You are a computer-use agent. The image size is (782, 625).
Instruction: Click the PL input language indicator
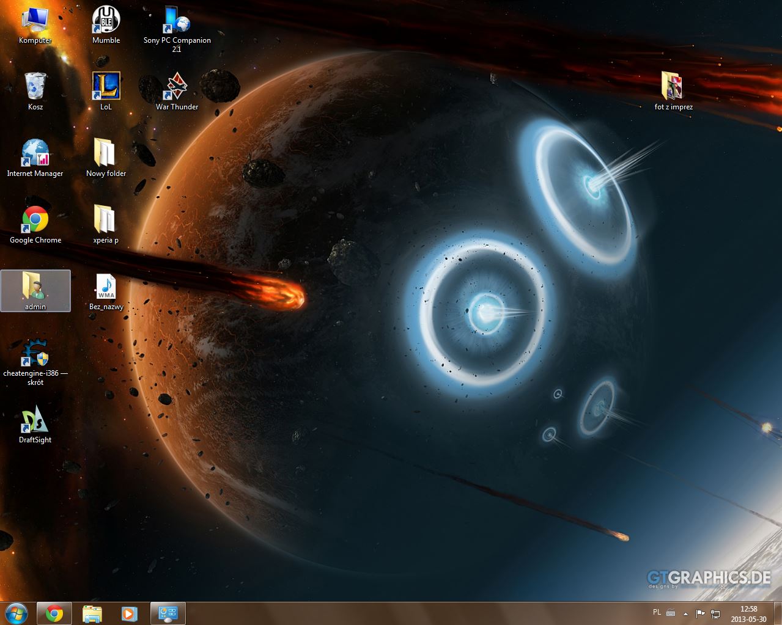(x=657, y=612)
